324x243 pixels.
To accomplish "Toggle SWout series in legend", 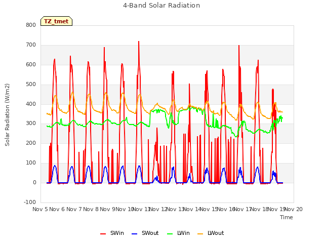I will [145, 233].
